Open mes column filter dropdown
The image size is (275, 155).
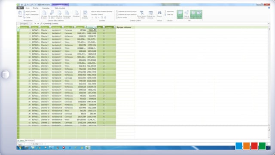(104, 27)
